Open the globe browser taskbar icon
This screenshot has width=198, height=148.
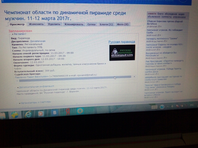tap(14, 115)
